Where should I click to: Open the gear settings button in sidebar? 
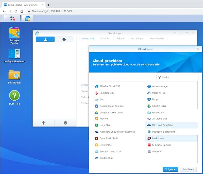(x=65, y=123)
